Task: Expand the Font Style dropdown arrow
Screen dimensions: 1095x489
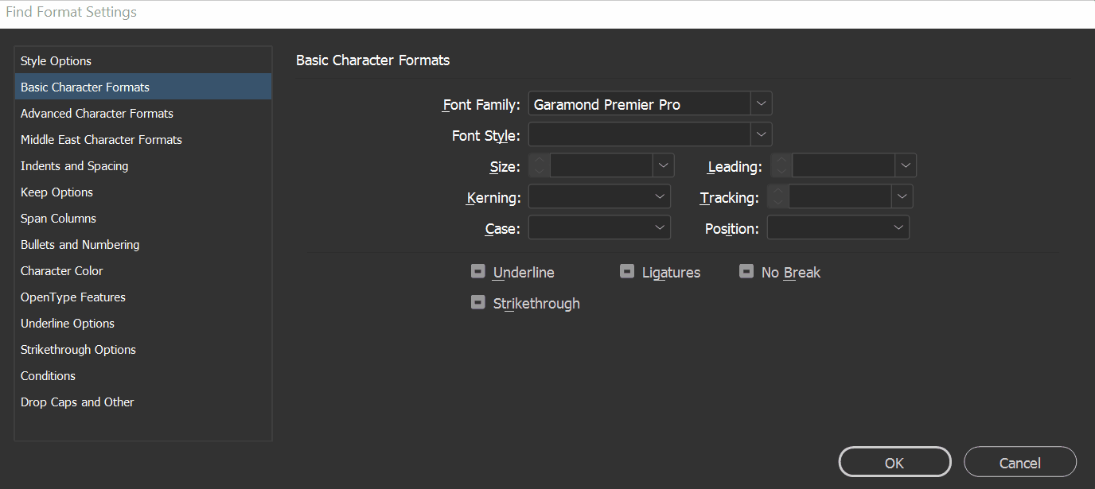Action: 762,134
